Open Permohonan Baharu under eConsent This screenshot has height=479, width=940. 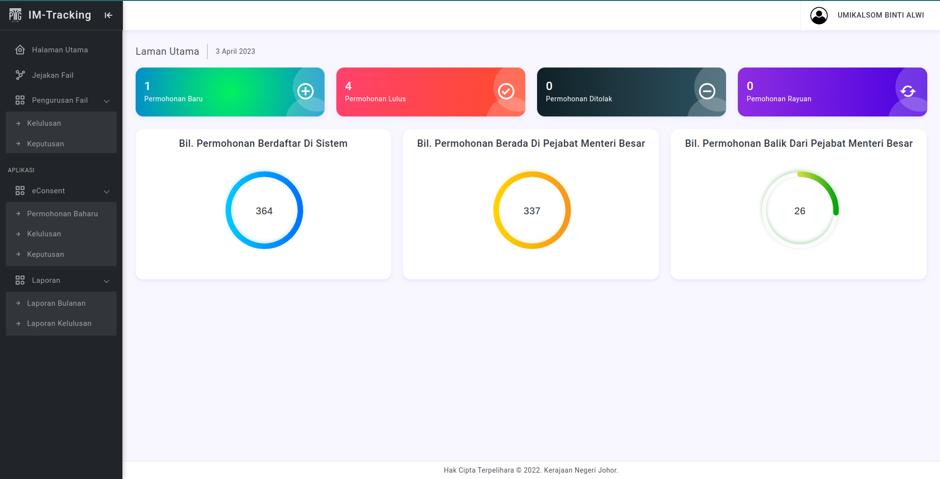(62, 214)
